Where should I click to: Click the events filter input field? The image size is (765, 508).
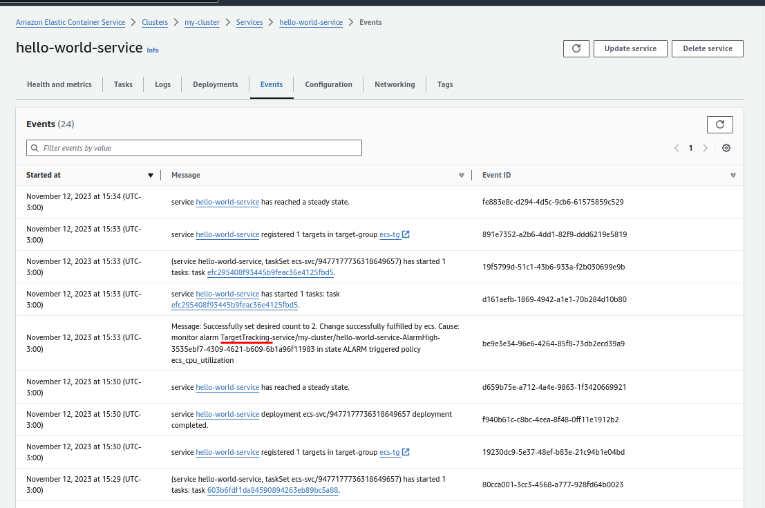click(193, 148)
